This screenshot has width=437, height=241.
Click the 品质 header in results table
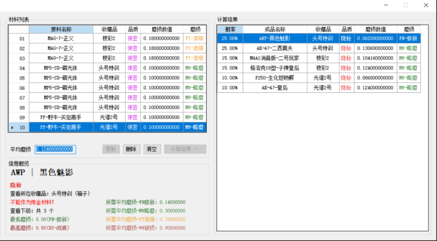[x=347, y=29]
